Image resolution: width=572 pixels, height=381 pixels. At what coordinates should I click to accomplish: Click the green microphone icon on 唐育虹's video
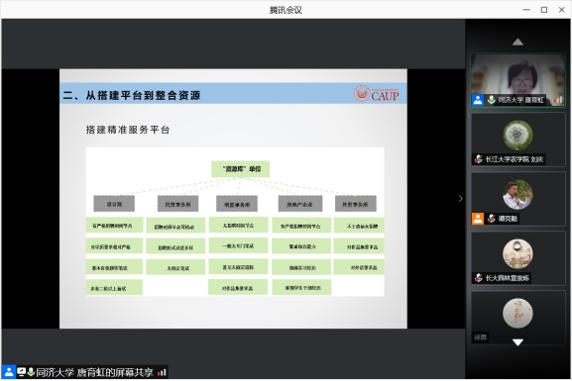point(492,99)
